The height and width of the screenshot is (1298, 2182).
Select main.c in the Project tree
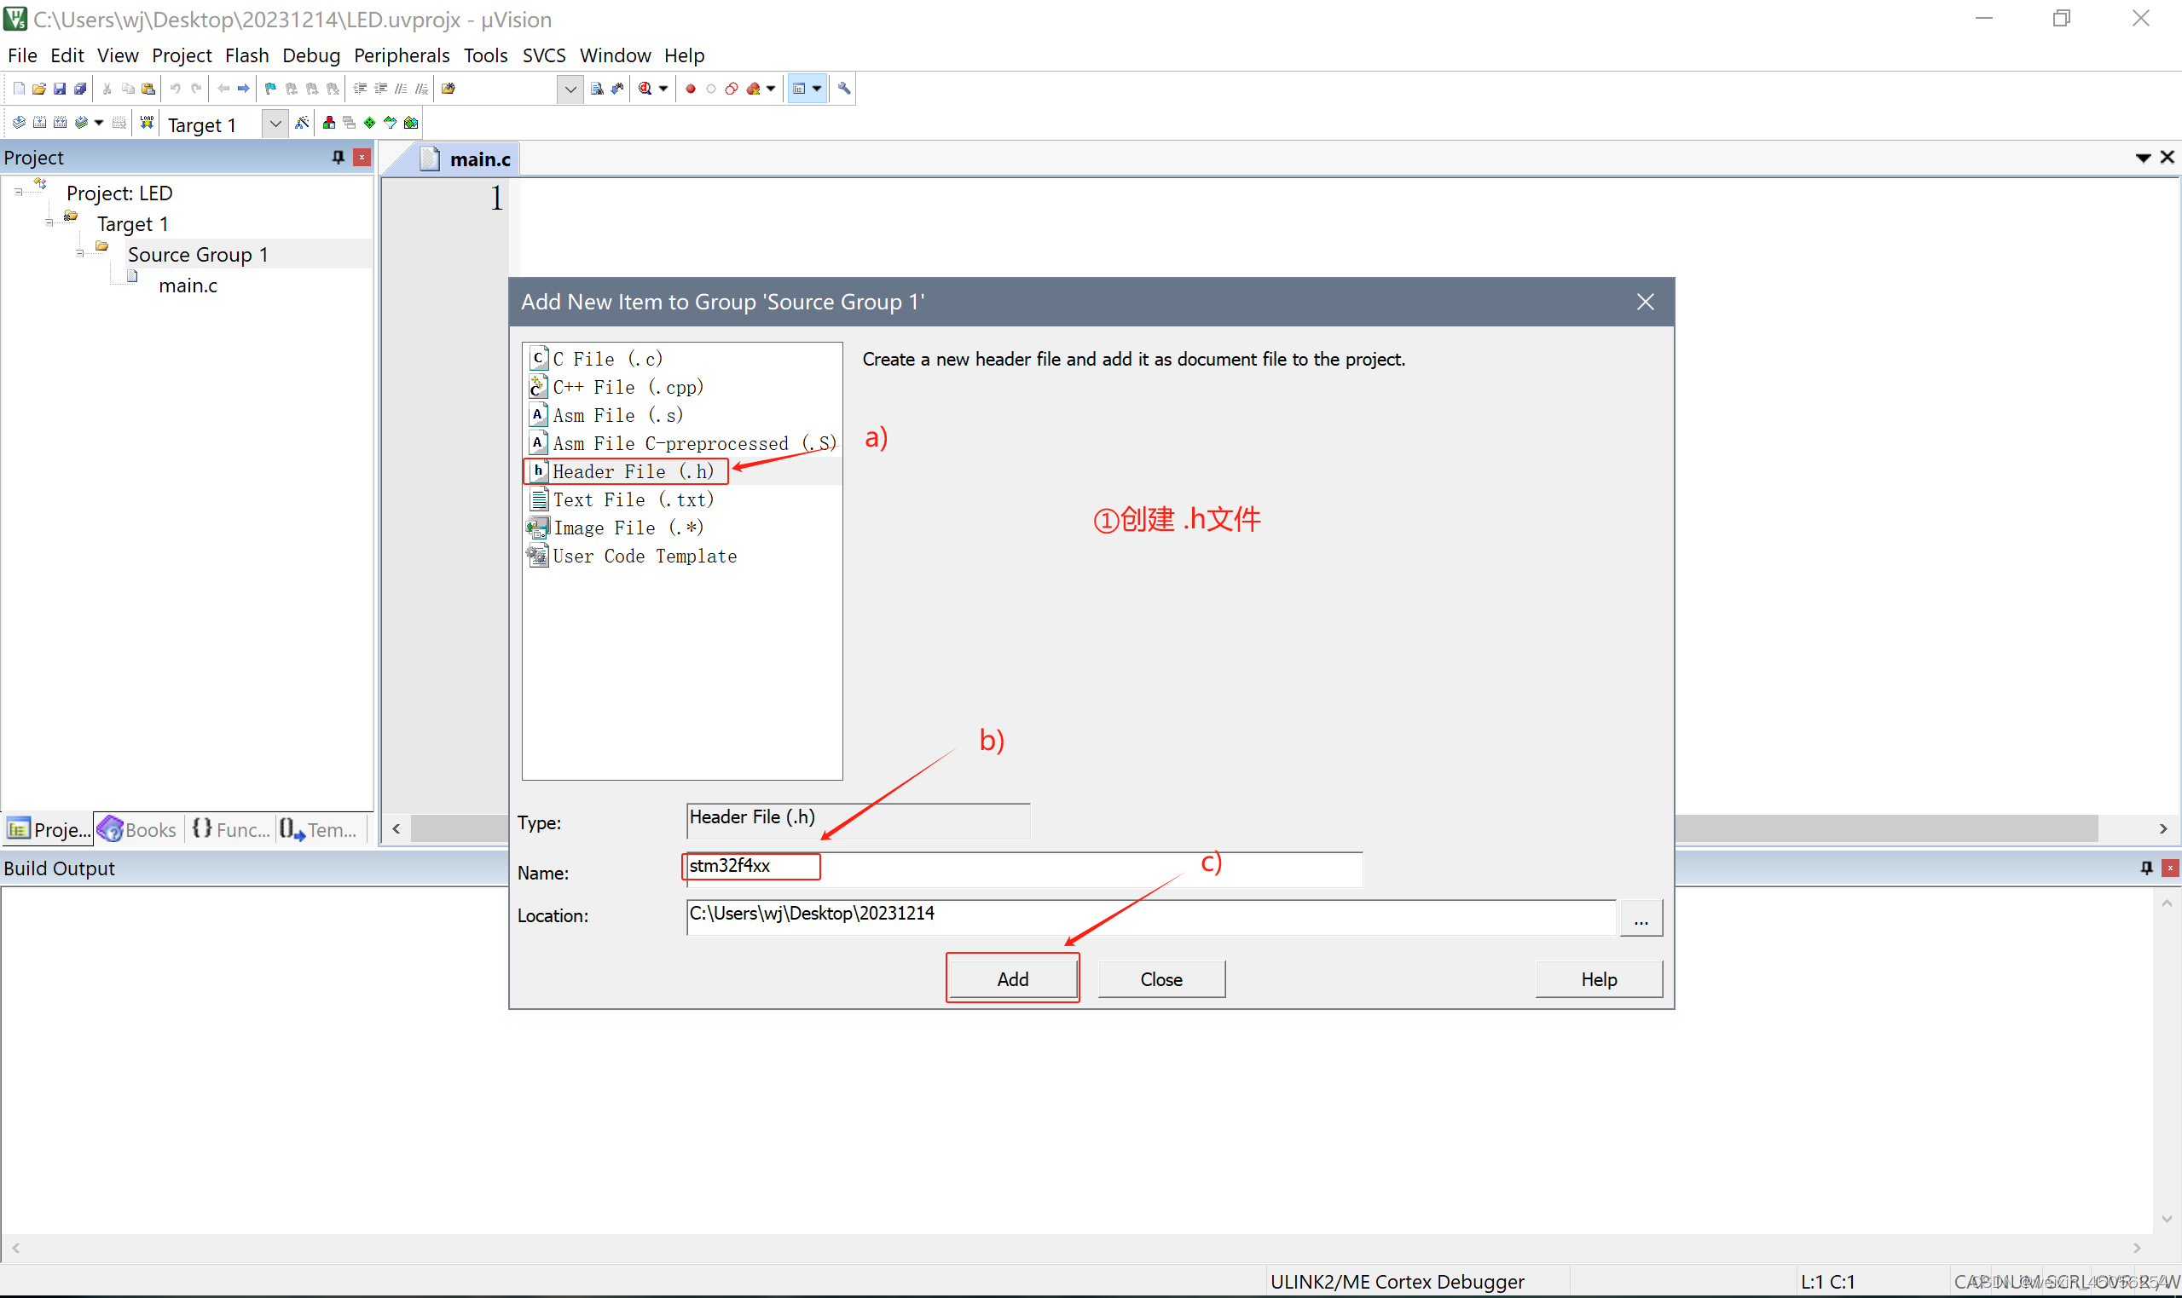point(188,286)
